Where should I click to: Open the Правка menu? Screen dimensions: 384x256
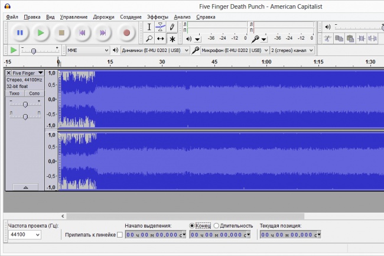(32, 17)
